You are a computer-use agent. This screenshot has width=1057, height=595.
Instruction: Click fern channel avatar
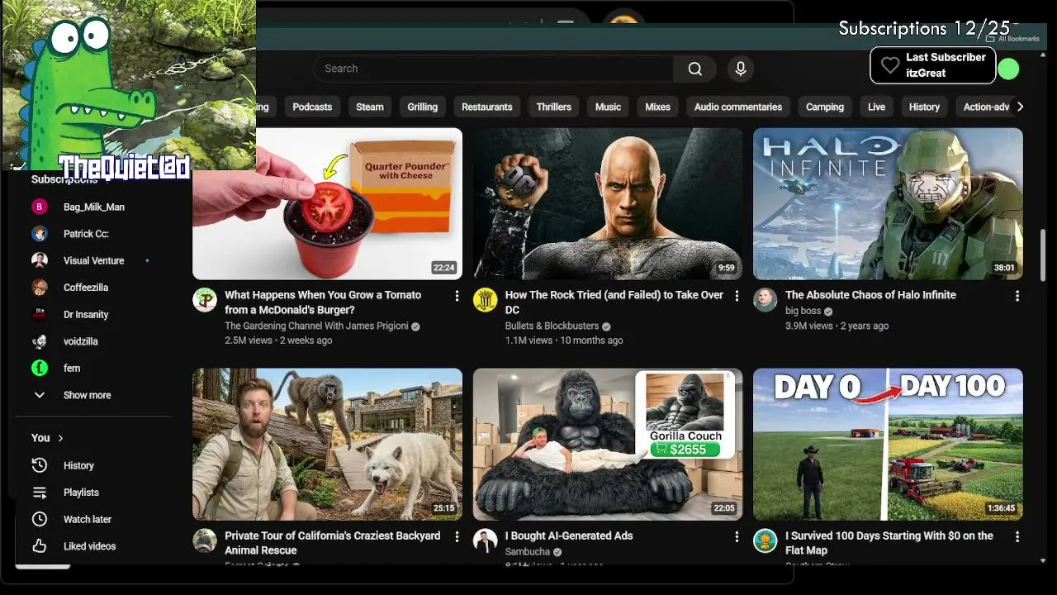(x=40, y=369)
